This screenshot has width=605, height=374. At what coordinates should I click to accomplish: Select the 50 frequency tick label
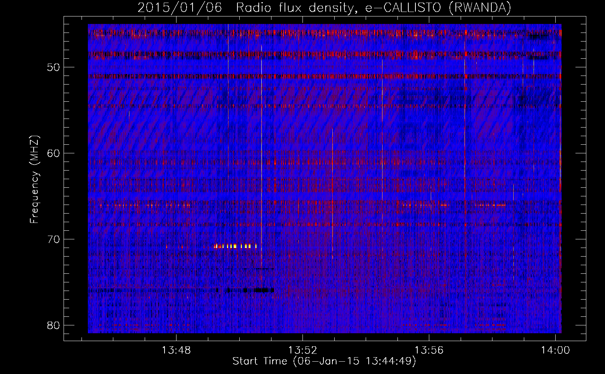[x=53, y=68]
